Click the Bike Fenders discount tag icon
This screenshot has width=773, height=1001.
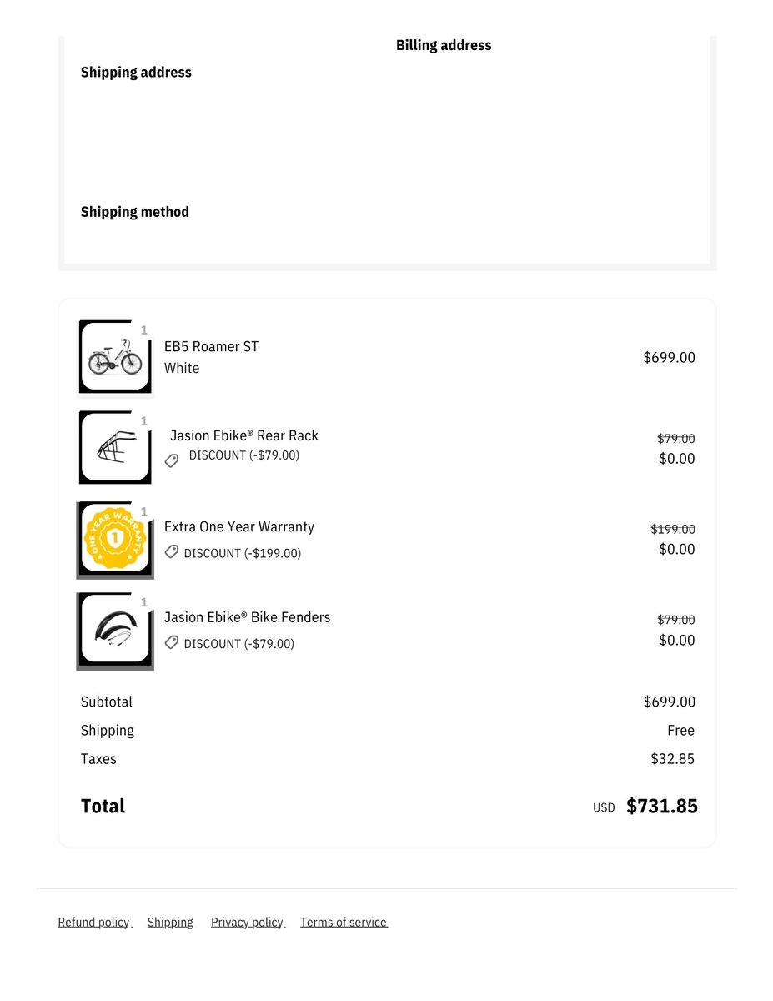tap(172, 642)
